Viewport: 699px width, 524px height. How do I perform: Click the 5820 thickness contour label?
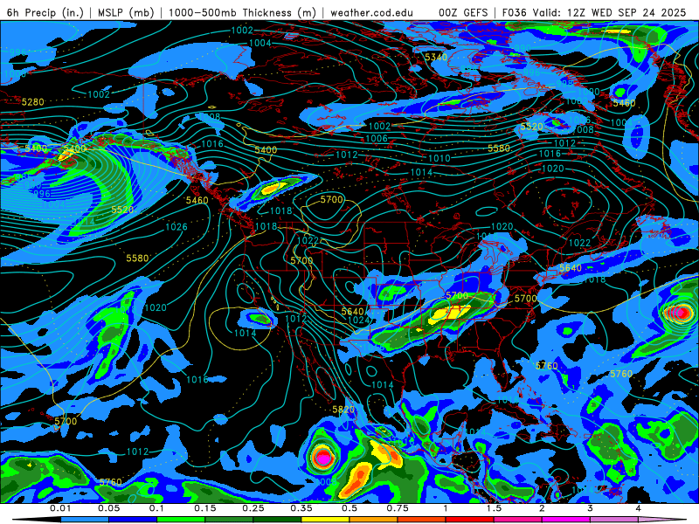[343, 410]
